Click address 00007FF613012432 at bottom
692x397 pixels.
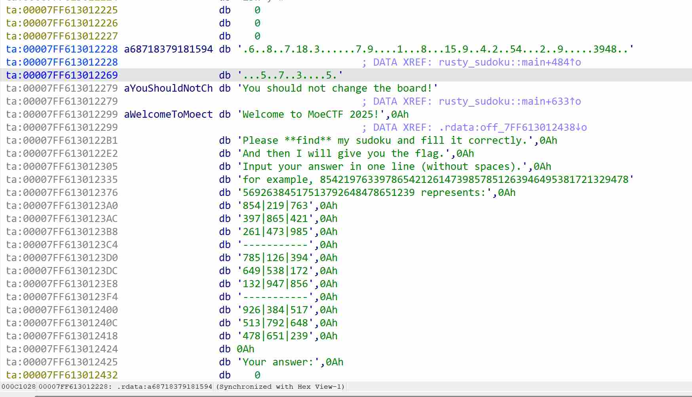point(70,375)
